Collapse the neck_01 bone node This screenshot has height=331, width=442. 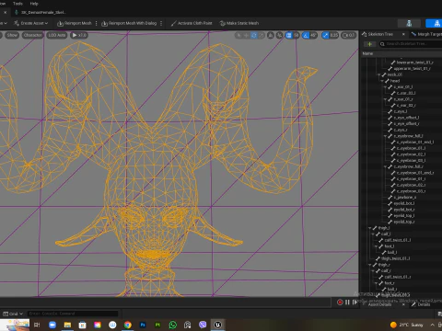pyautogui.click(x=379, y=74)
